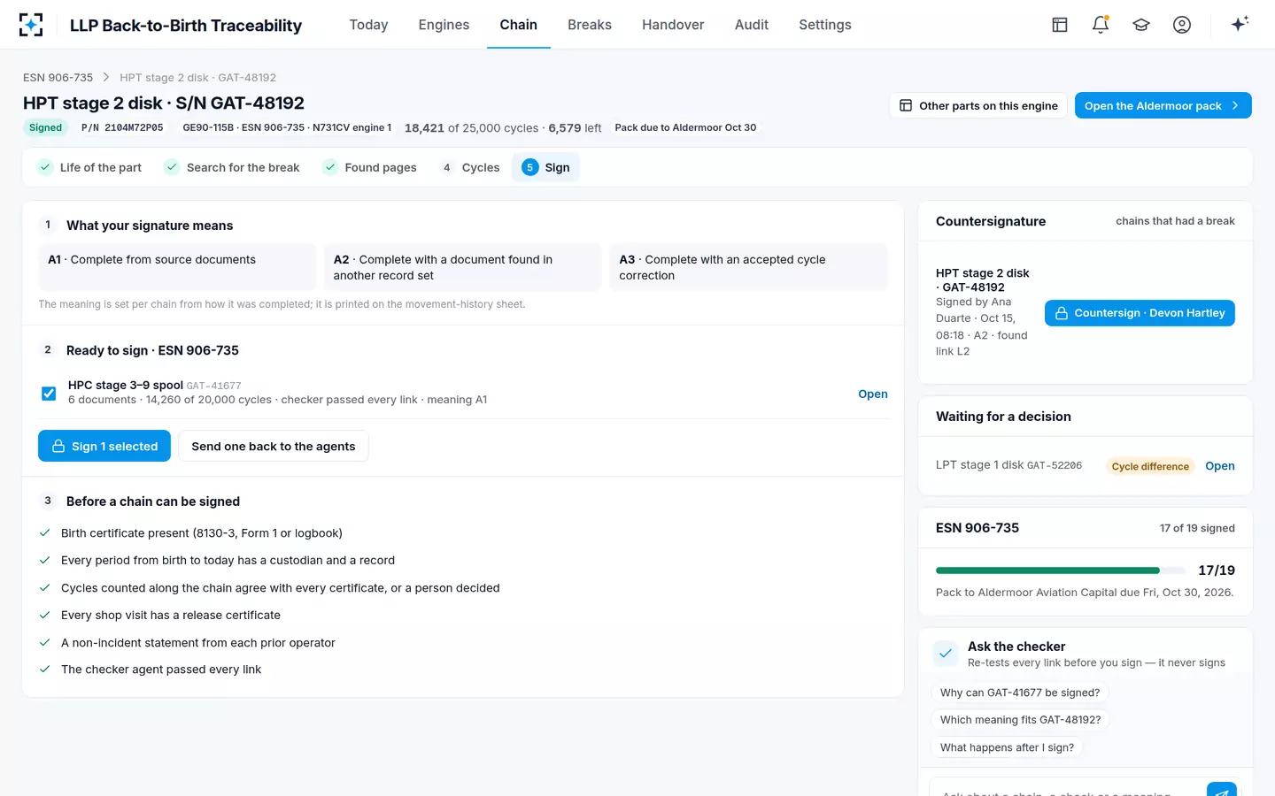Open the Breaks tab
This screenshot has width=1275, height=796.
pyautogui.click(x=590, y=25)
